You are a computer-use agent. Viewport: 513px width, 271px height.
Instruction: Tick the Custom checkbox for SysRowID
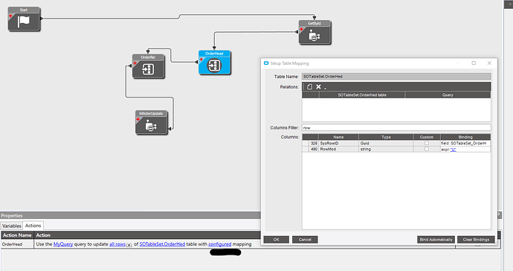tap(427, 143)
